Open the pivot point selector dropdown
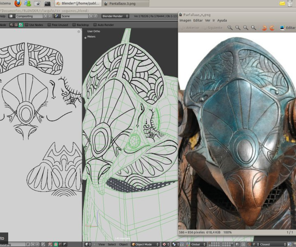This screenshot has width=296, height=247. click(175, 244)
